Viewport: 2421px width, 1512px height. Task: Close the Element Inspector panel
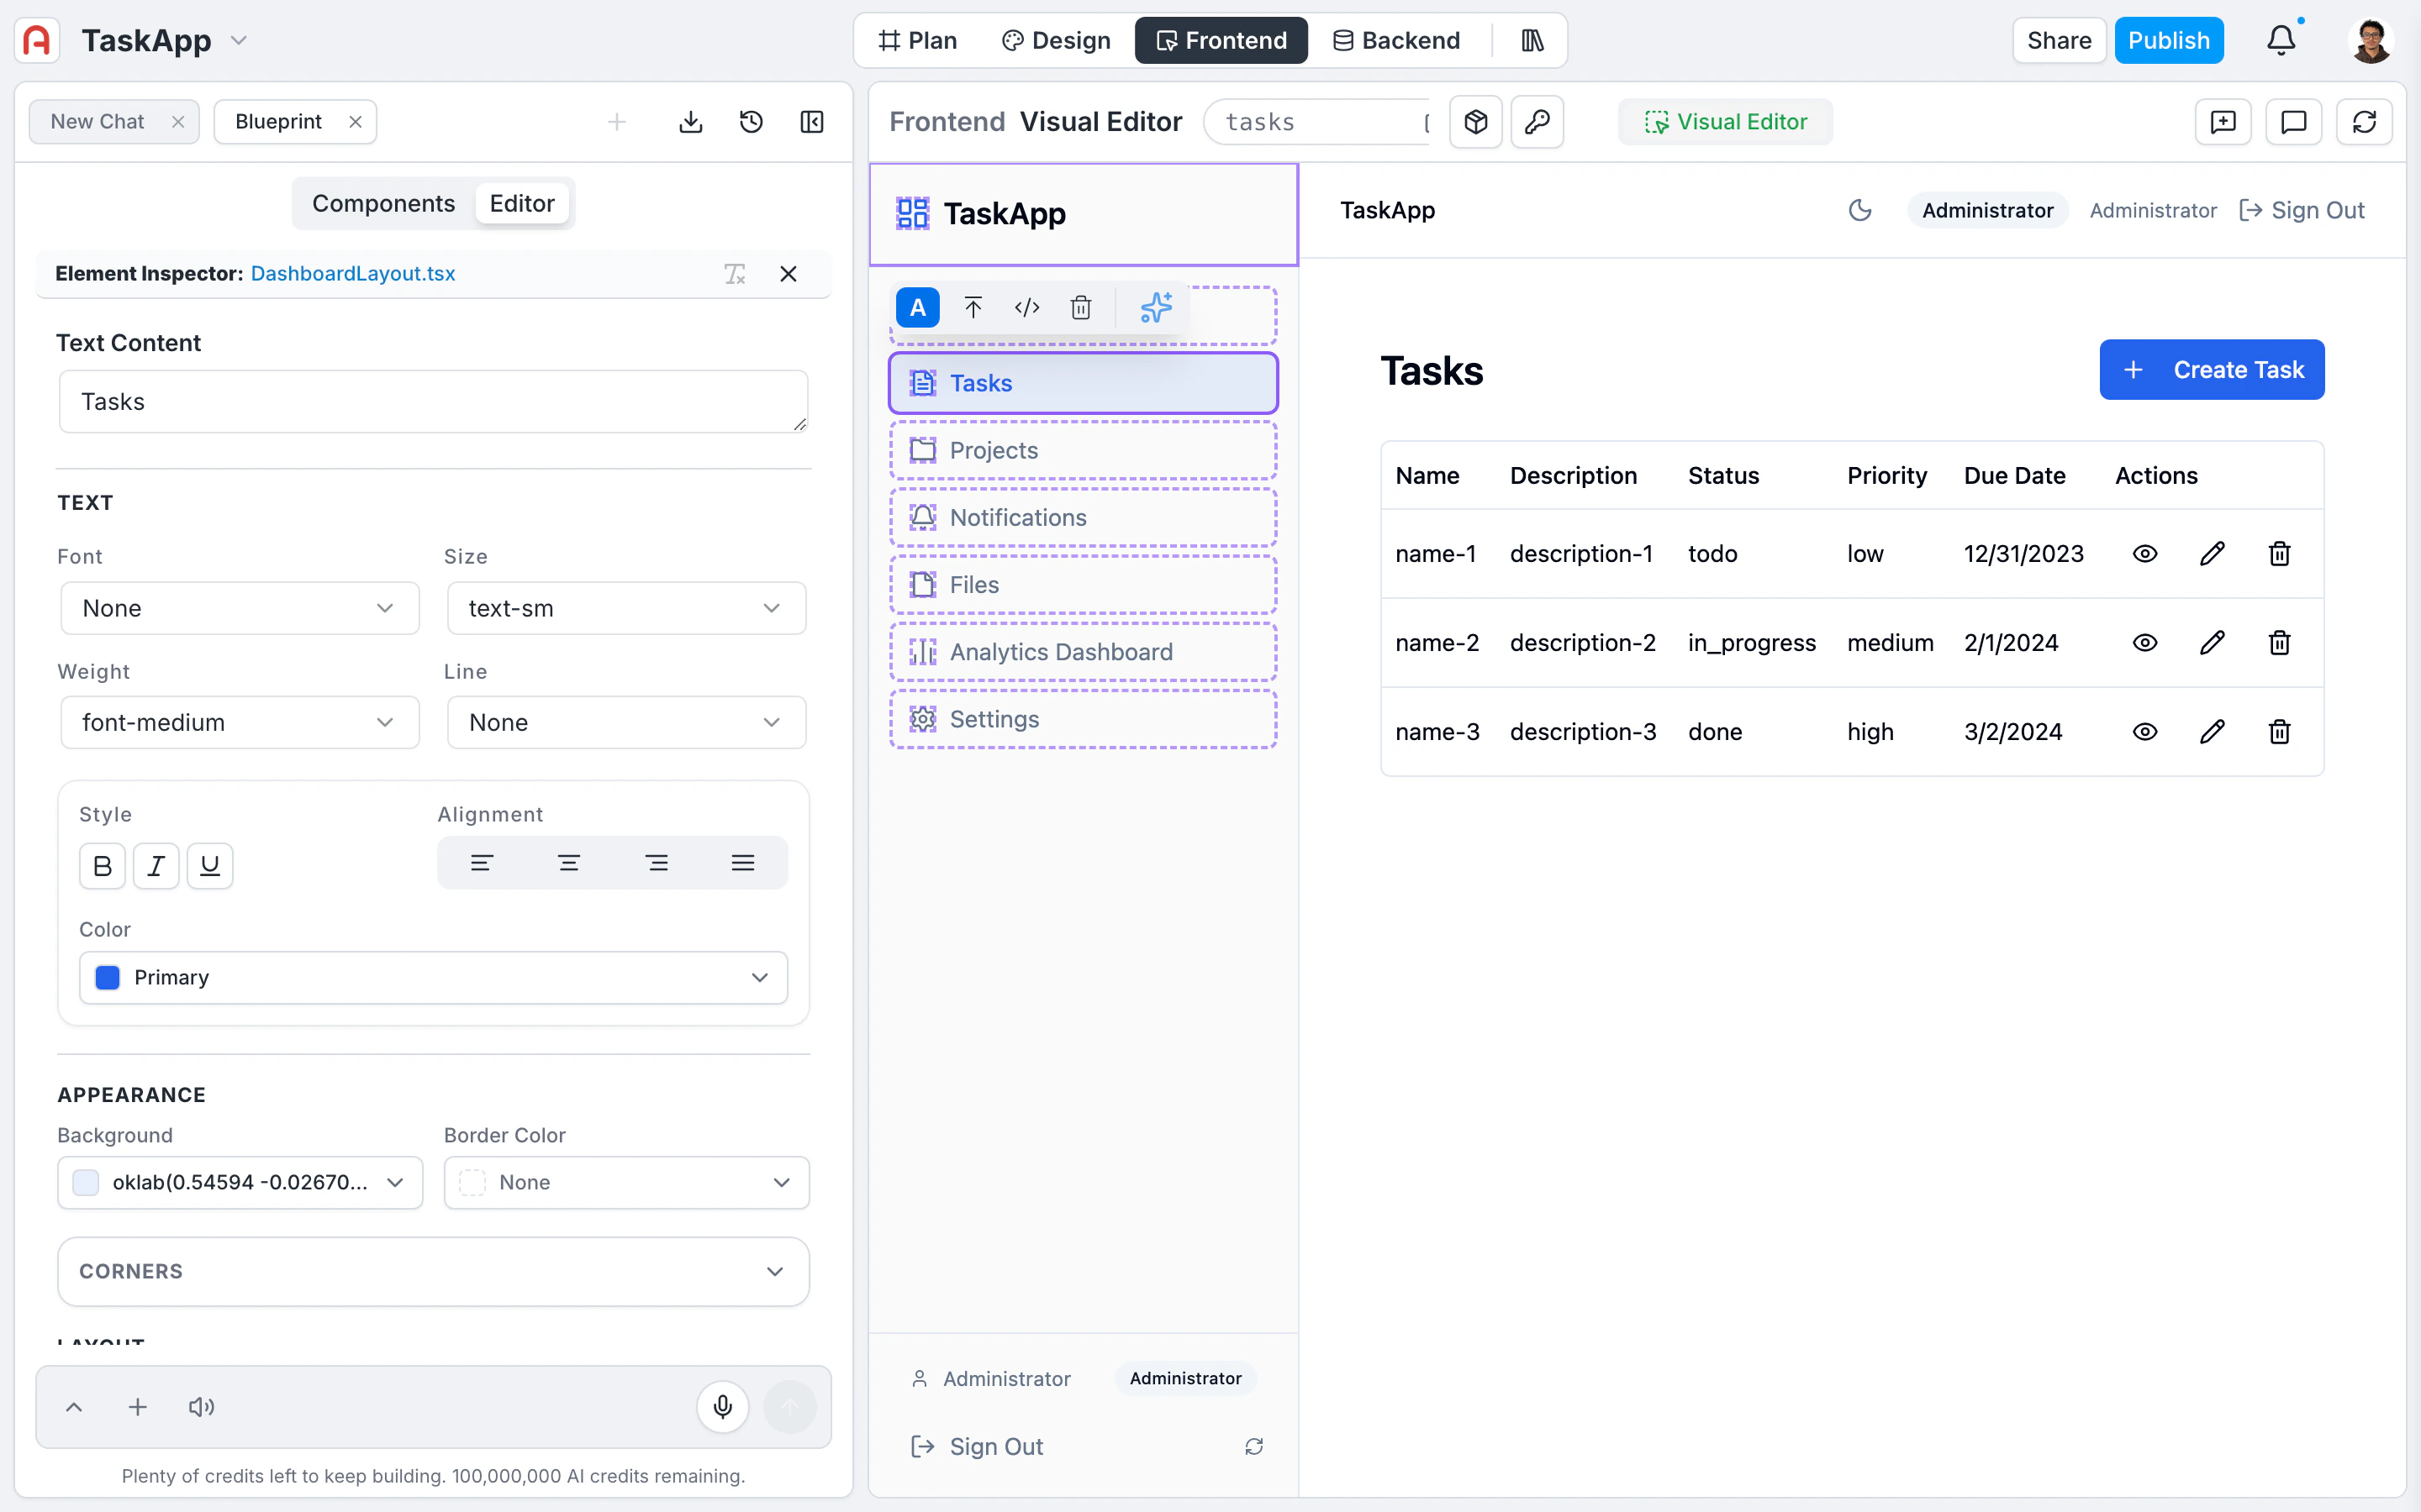point(789,274)
